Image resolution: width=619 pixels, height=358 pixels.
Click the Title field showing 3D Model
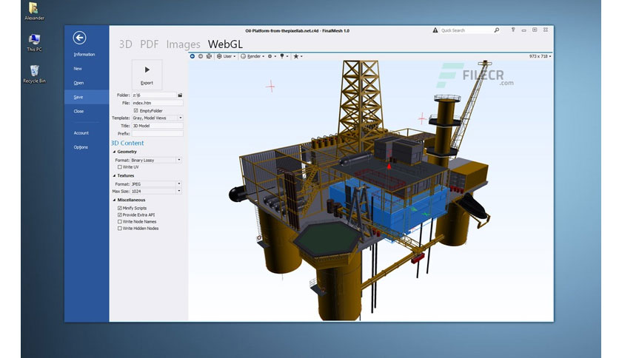click(x=157, y=126)
